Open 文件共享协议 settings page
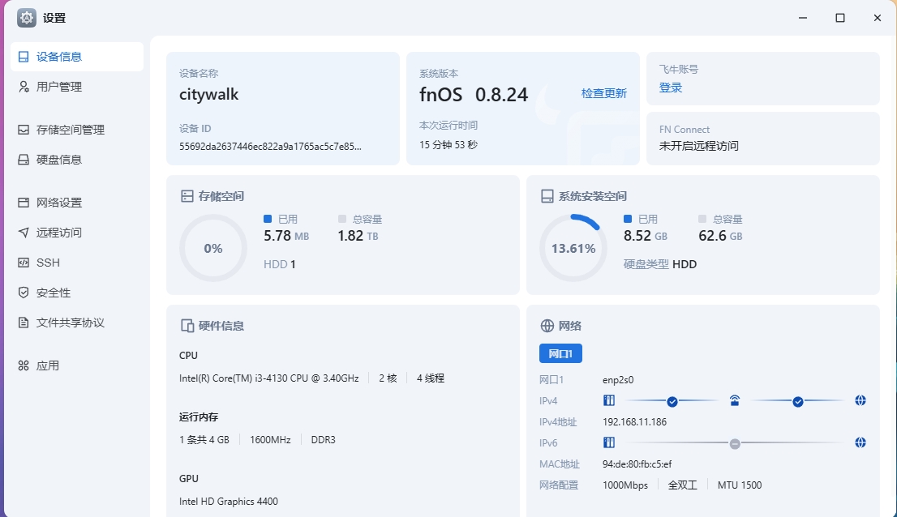897x517 pixels. click(70, 323)
